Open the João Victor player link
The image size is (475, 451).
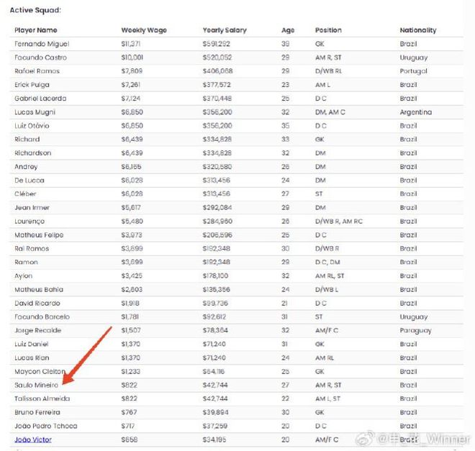33,439
